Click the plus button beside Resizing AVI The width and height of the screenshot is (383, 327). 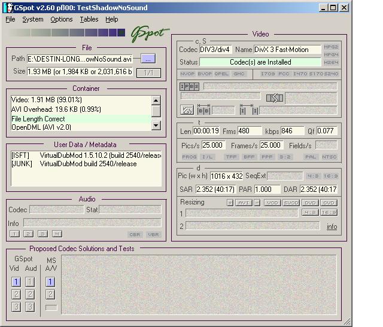click(230, 203)
